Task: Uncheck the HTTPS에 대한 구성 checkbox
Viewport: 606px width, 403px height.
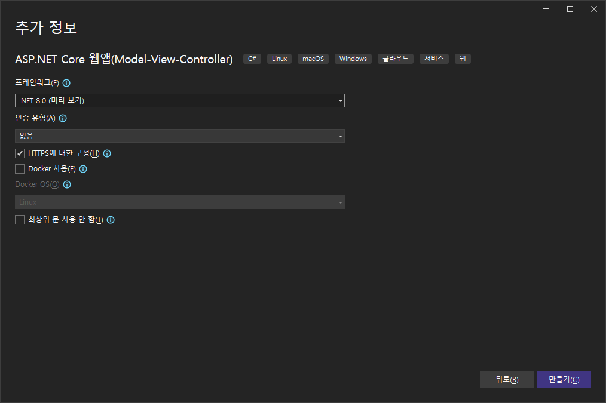Action: pyautogui.click(x=20, y=153)
